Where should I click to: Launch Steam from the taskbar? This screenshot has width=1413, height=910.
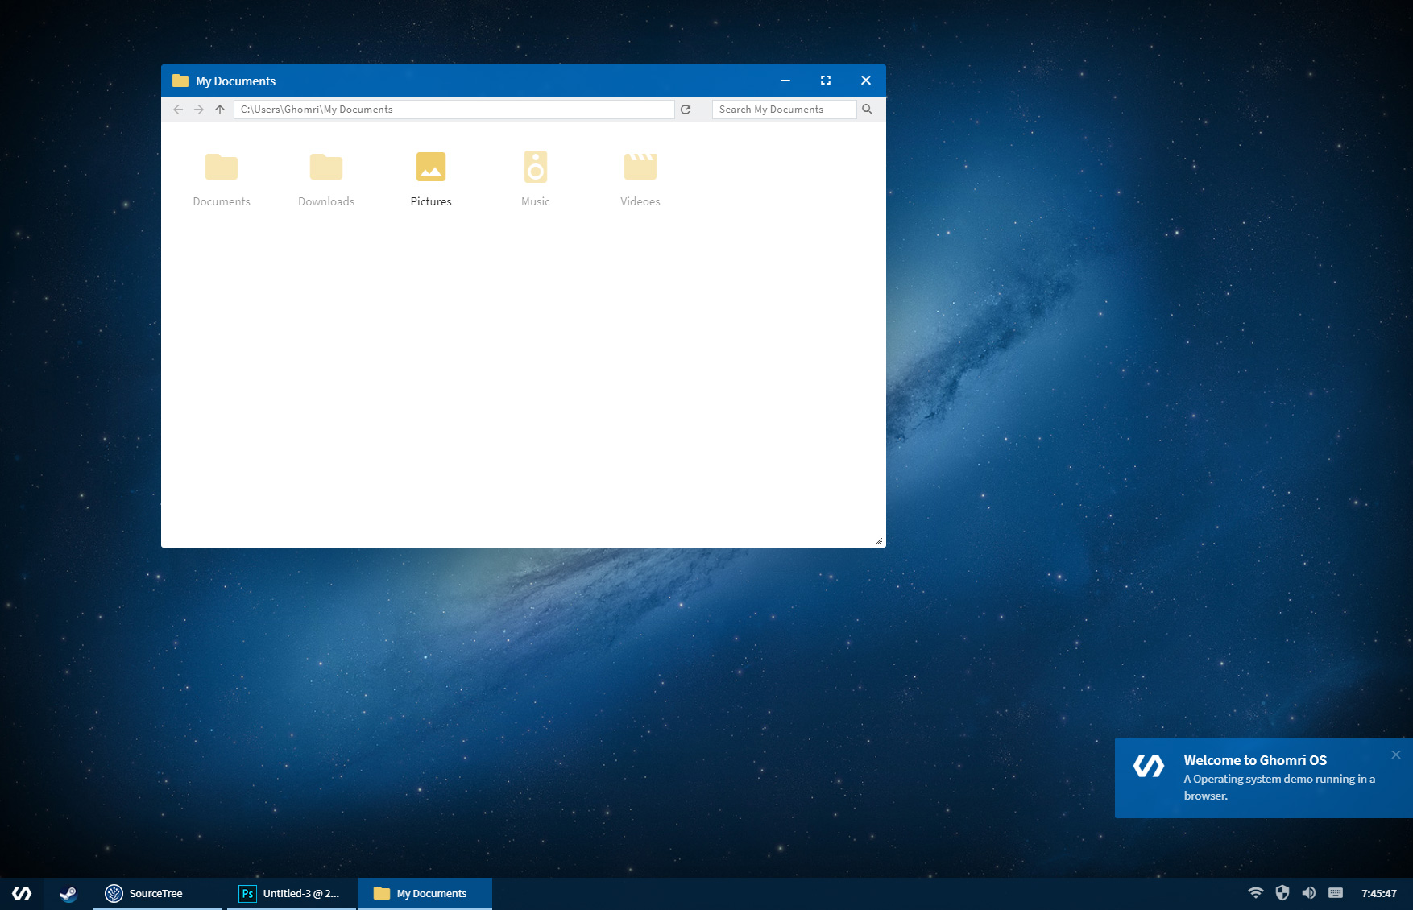(x=68, y=893)
